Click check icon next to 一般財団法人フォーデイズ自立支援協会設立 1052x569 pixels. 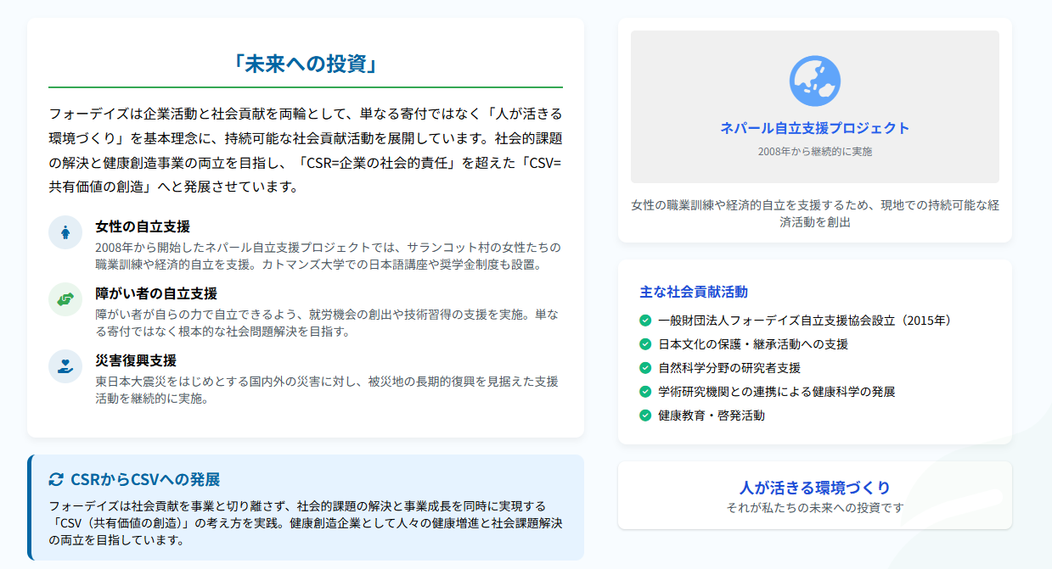tap(645, 321)
